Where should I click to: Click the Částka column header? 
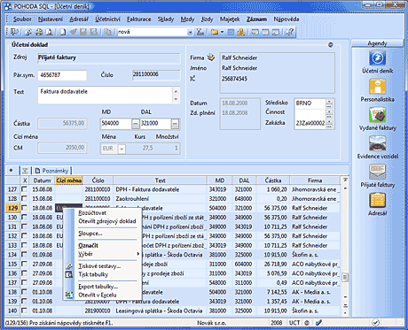point(273,180)
